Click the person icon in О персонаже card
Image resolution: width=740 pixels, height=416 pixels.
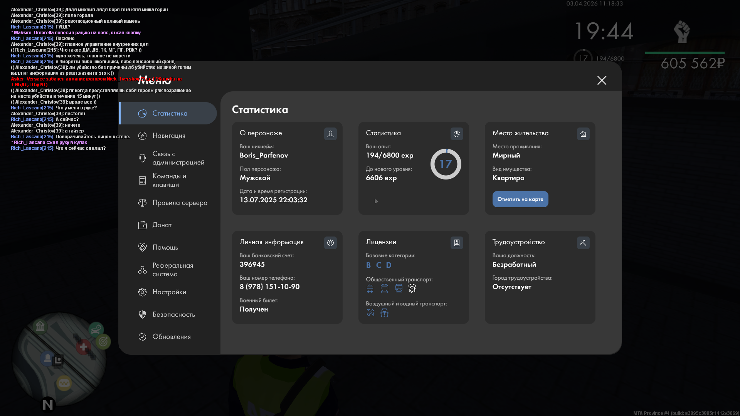330,134
